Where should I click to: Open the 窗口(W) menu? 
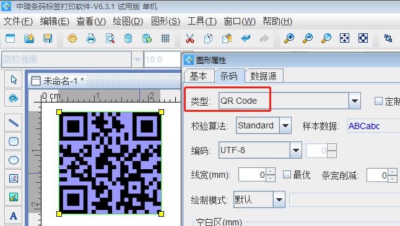coord(240,22)
